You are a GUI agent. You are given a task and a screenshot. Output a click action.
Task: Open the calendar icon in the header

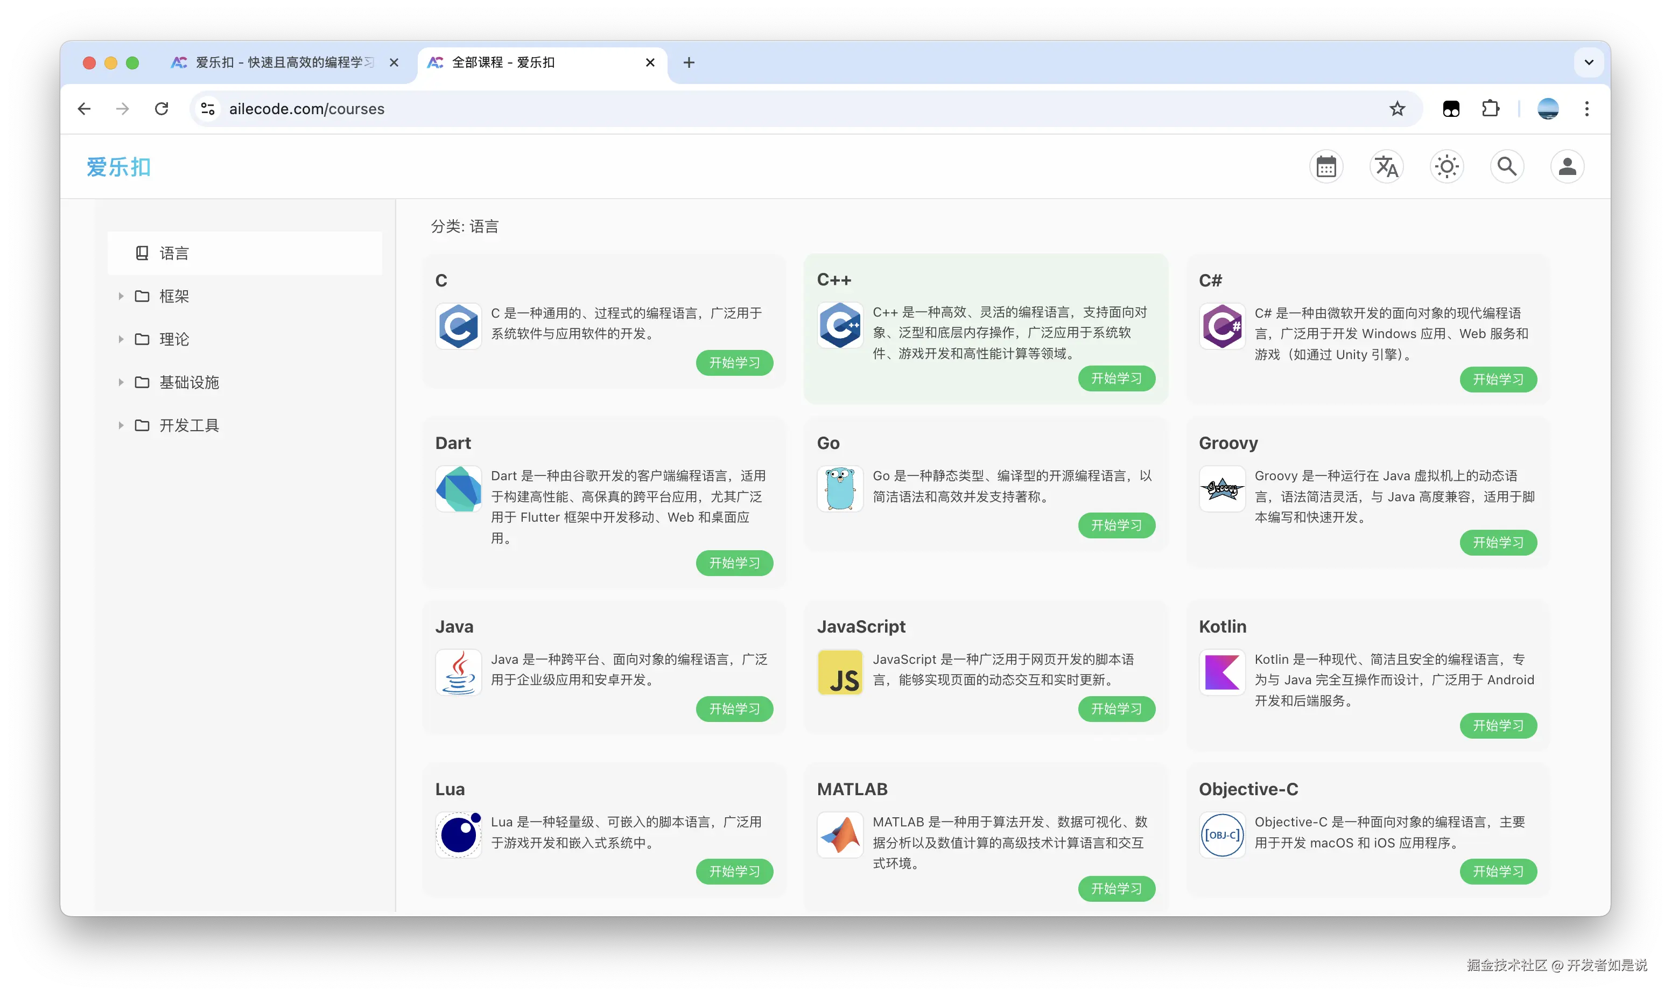tap(1326, 166)
